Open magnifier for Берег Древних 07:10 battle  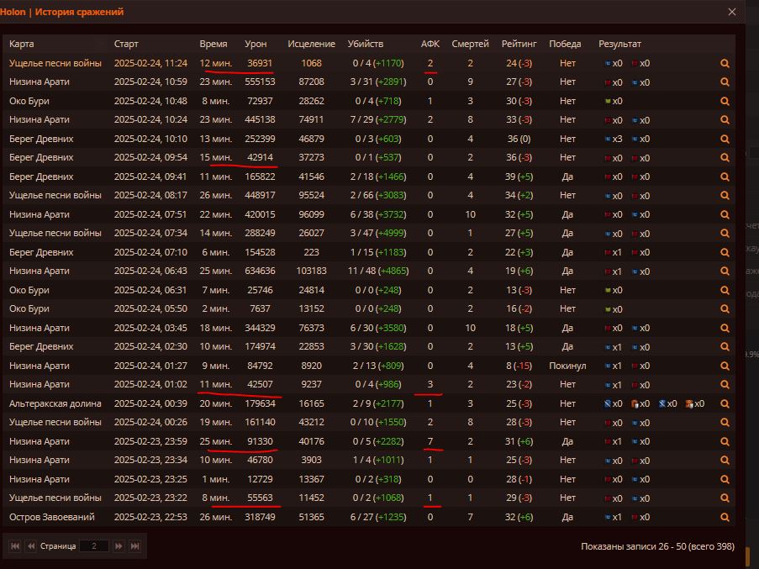point(725,252)
